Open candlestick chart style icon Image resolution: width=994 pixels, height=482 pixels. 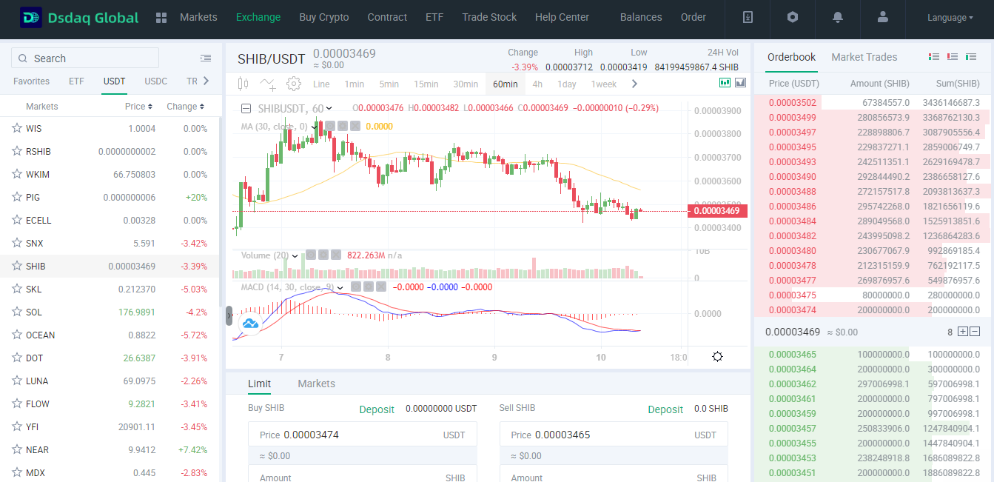click(x=244, y=84)
